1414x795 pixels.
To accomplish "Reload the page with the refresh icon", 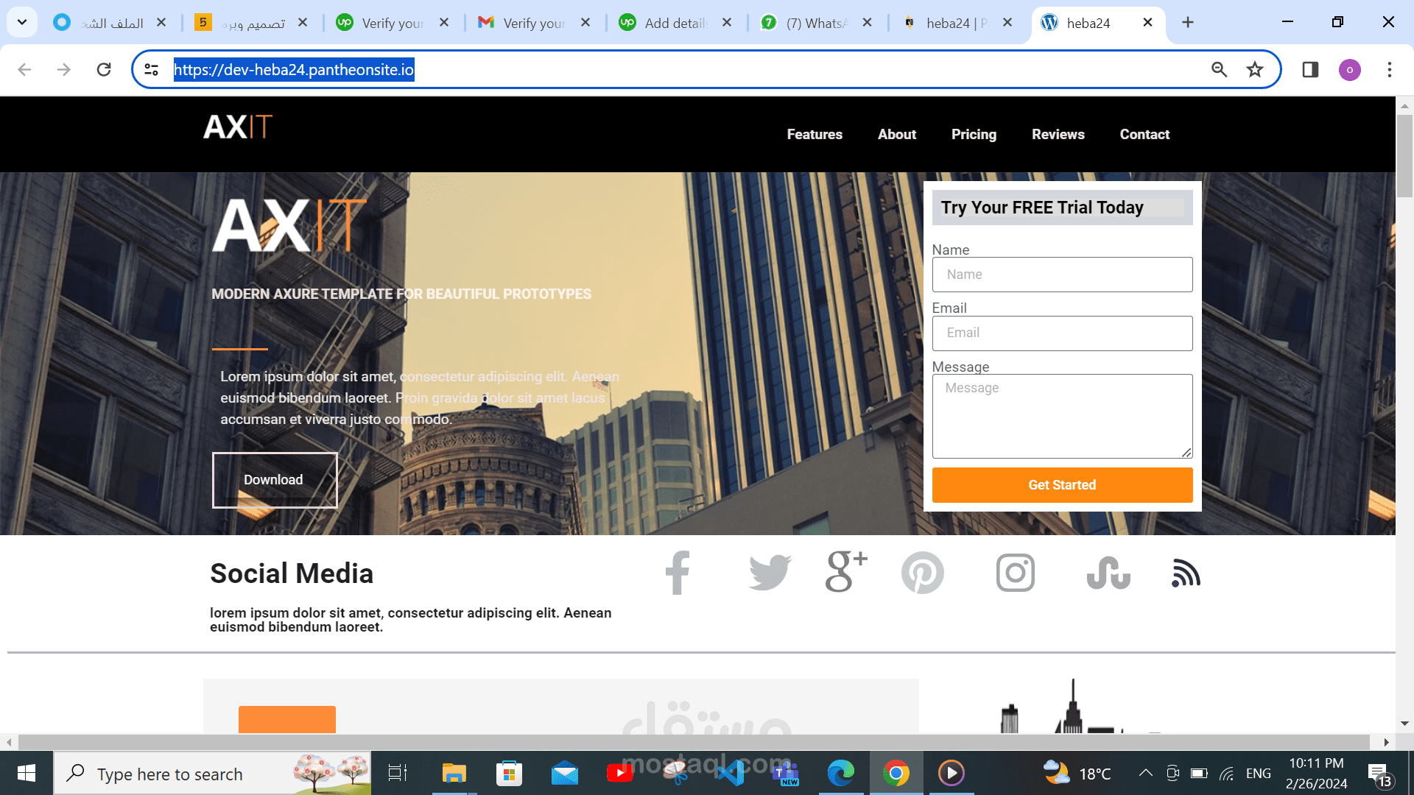I will (104, 69).
